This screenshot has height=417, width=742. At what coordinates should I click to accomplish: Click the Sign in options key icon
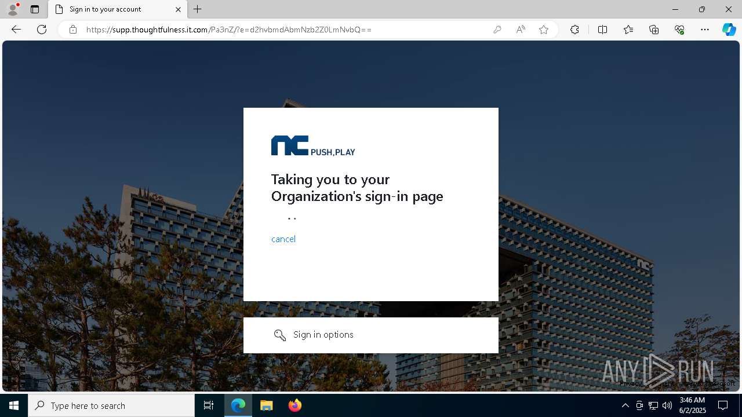pyautogui.click(x=280, y=335)
